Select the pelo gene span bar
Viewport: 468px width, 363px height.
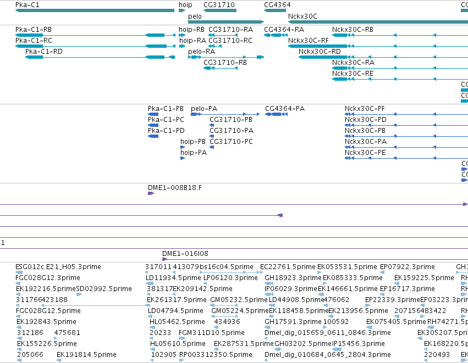226,22
